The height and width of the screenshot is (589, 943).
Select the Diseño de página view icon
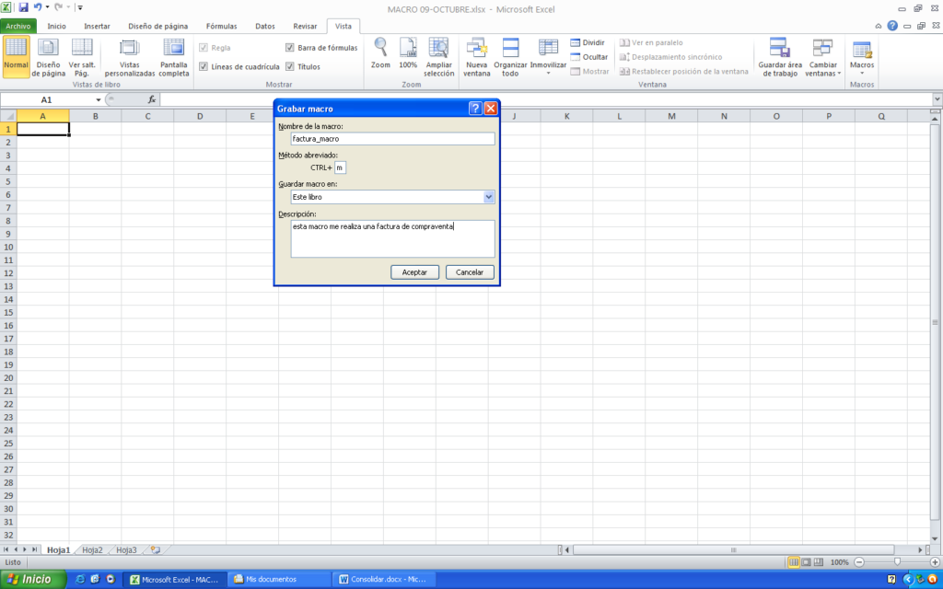47,59
